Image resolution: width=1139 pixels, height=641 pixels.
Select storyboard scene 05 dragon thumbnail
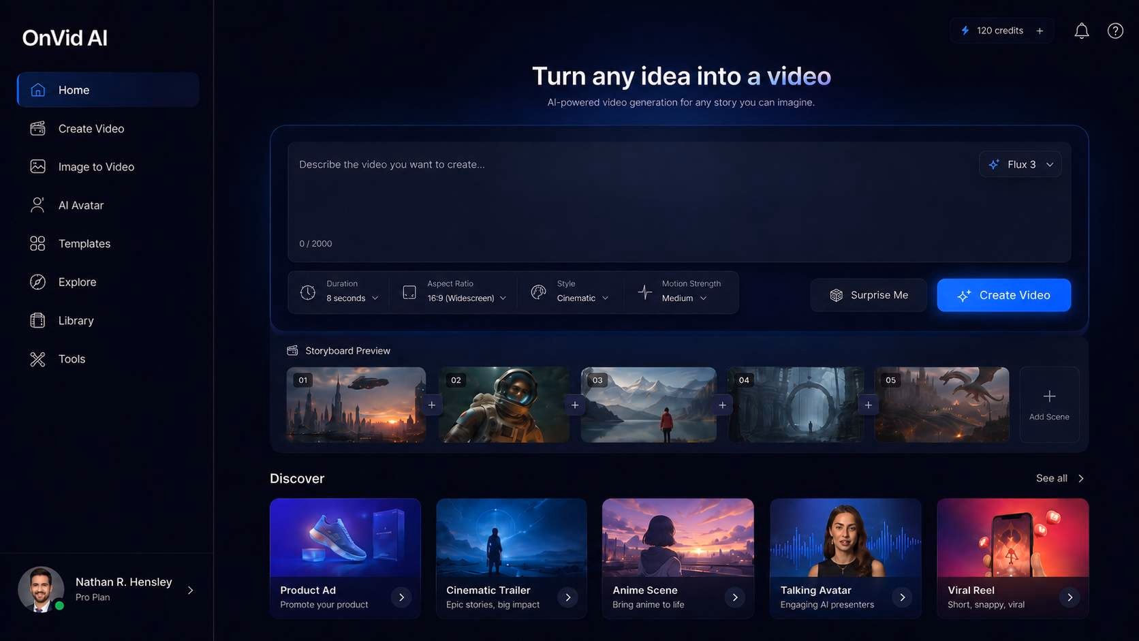(941, 405)
